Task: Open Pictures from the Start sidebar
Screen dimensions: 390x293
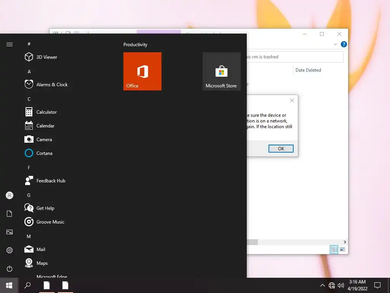Action: (x=10, y=232)
